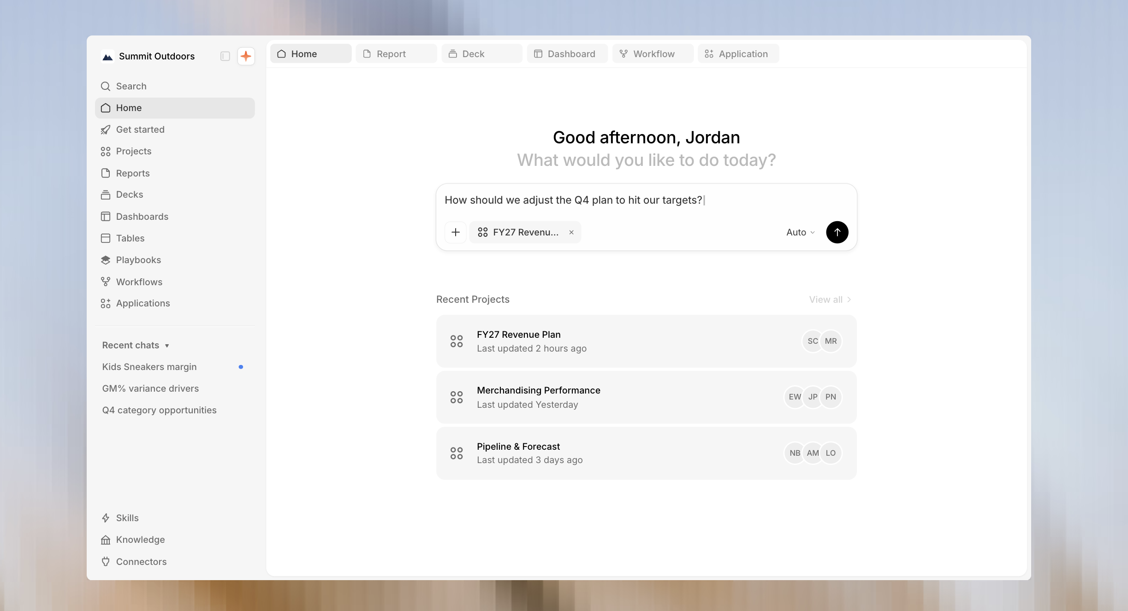Open the Merchandising Performance project
Viewport: 1128px width, 611px height.
646,397
